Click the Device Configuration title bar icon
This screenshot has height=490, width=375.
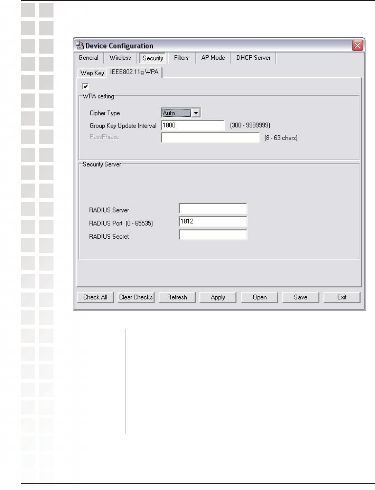[80, 45]
